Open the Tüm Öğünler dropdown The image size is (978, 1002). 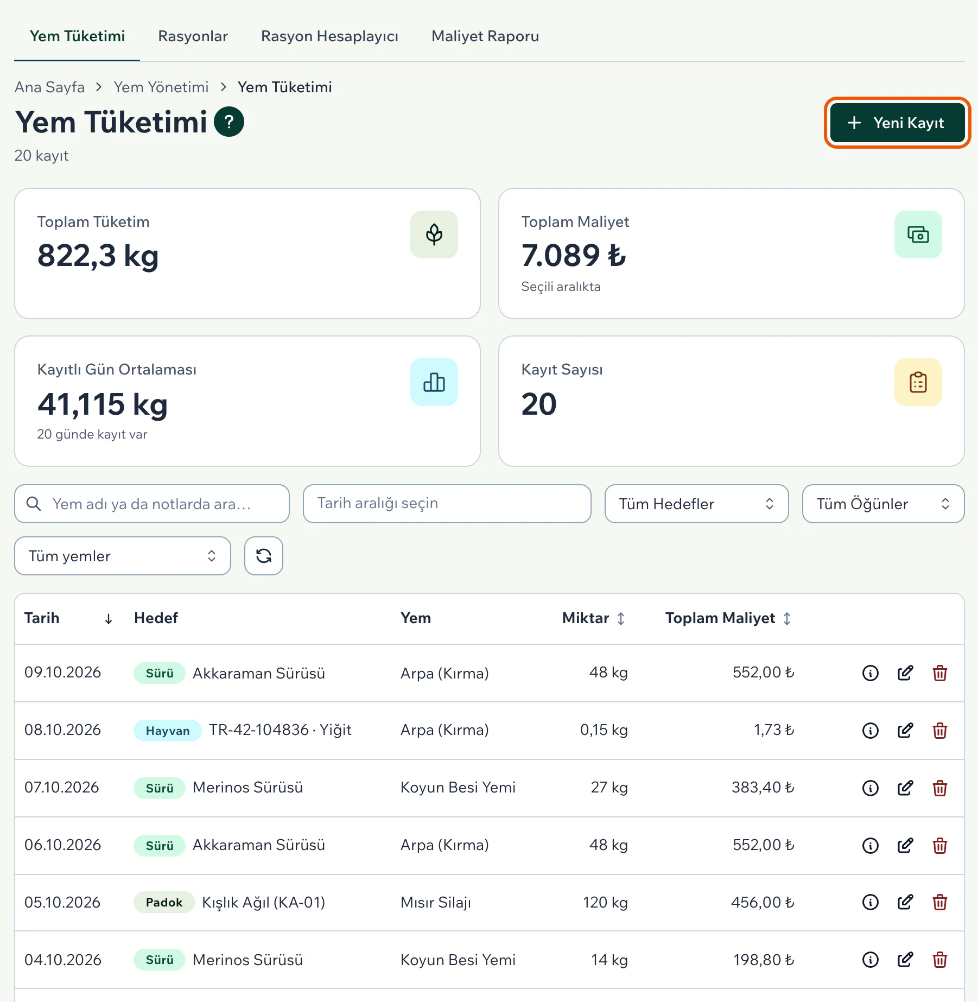[884, 504]
